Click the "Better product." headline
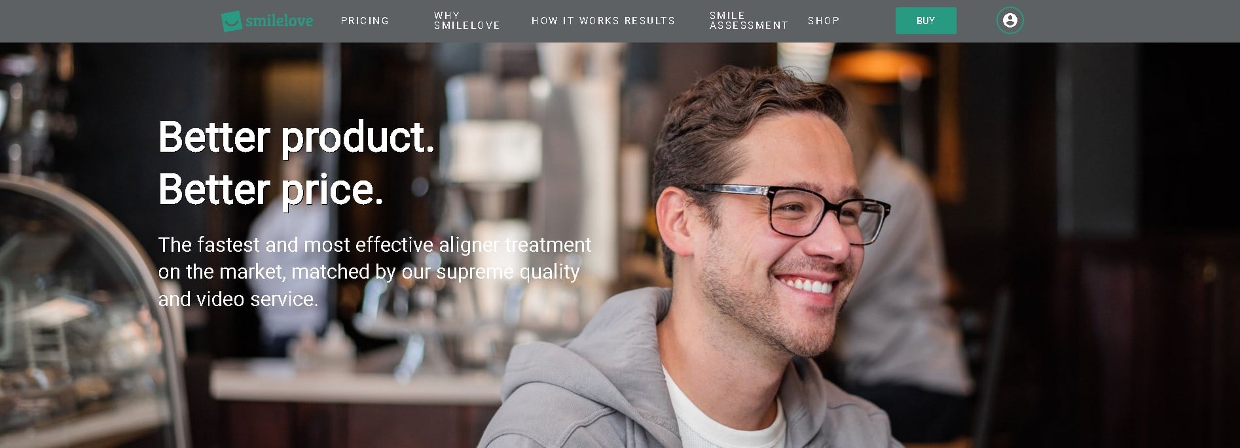 [297, 137]
